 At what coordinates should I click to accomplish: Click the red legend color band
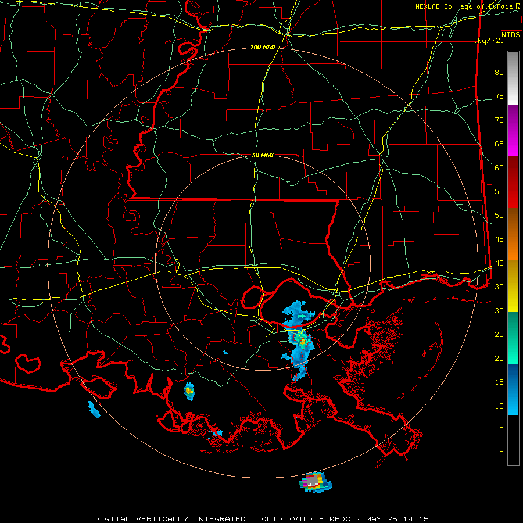[513, 182]
